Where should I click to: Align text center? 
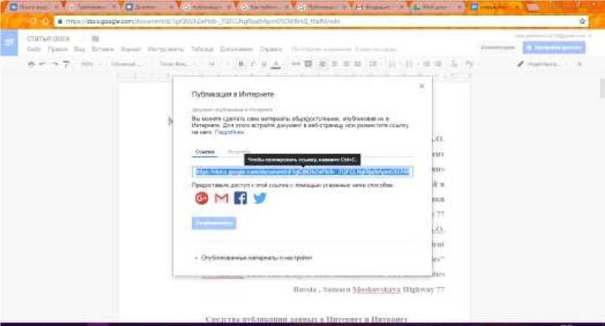click(334, 64)
